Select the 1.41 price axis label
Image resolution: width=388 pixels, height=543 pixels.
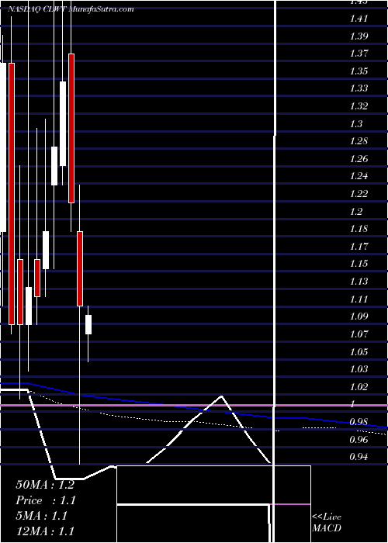tap(359, 19)
